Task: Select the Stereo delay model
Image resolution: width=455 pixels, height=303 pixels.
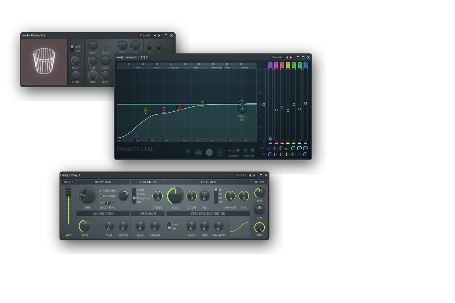Action: tap(141, 194)
